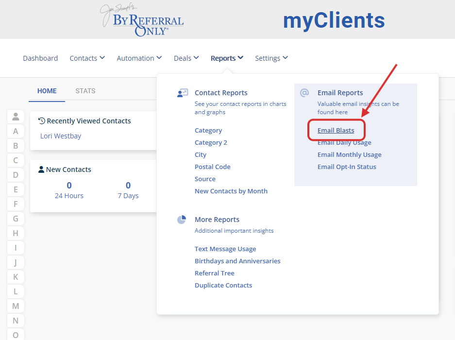The width and height of the screenshot is (455, 340).
Task: Click the More Reports pie chart icon
Action: click(x=182, y=220)
